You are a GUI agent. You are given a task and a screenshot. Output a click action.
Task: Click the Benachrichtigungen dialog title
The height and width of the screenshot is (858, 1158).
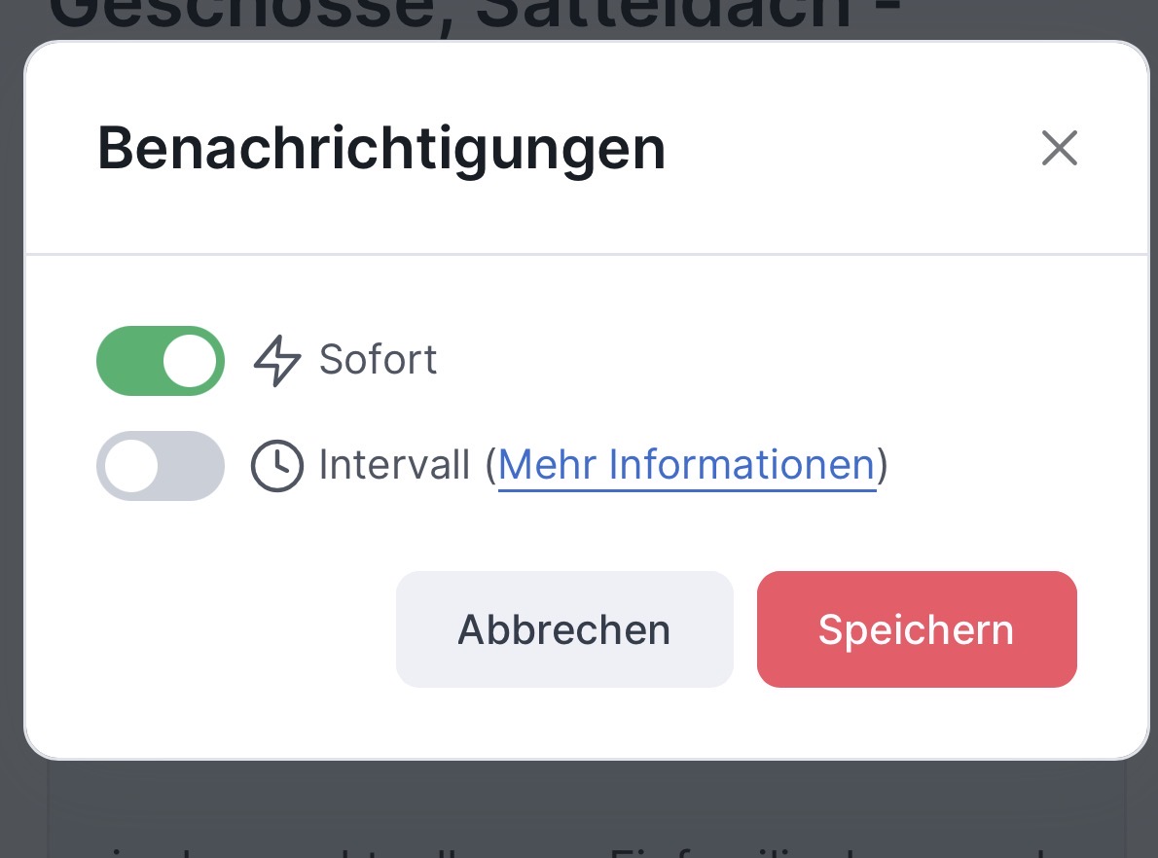(x=381, y=149)
